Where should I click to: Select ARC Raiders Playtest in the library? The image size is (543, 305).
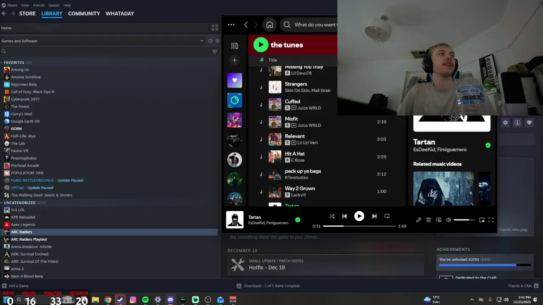point(29,239)
